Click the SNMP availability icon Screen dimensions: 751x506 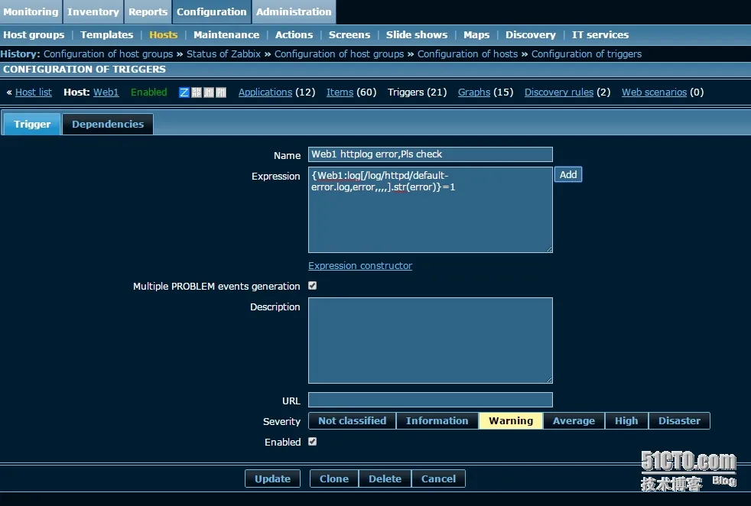click(197, 92)
